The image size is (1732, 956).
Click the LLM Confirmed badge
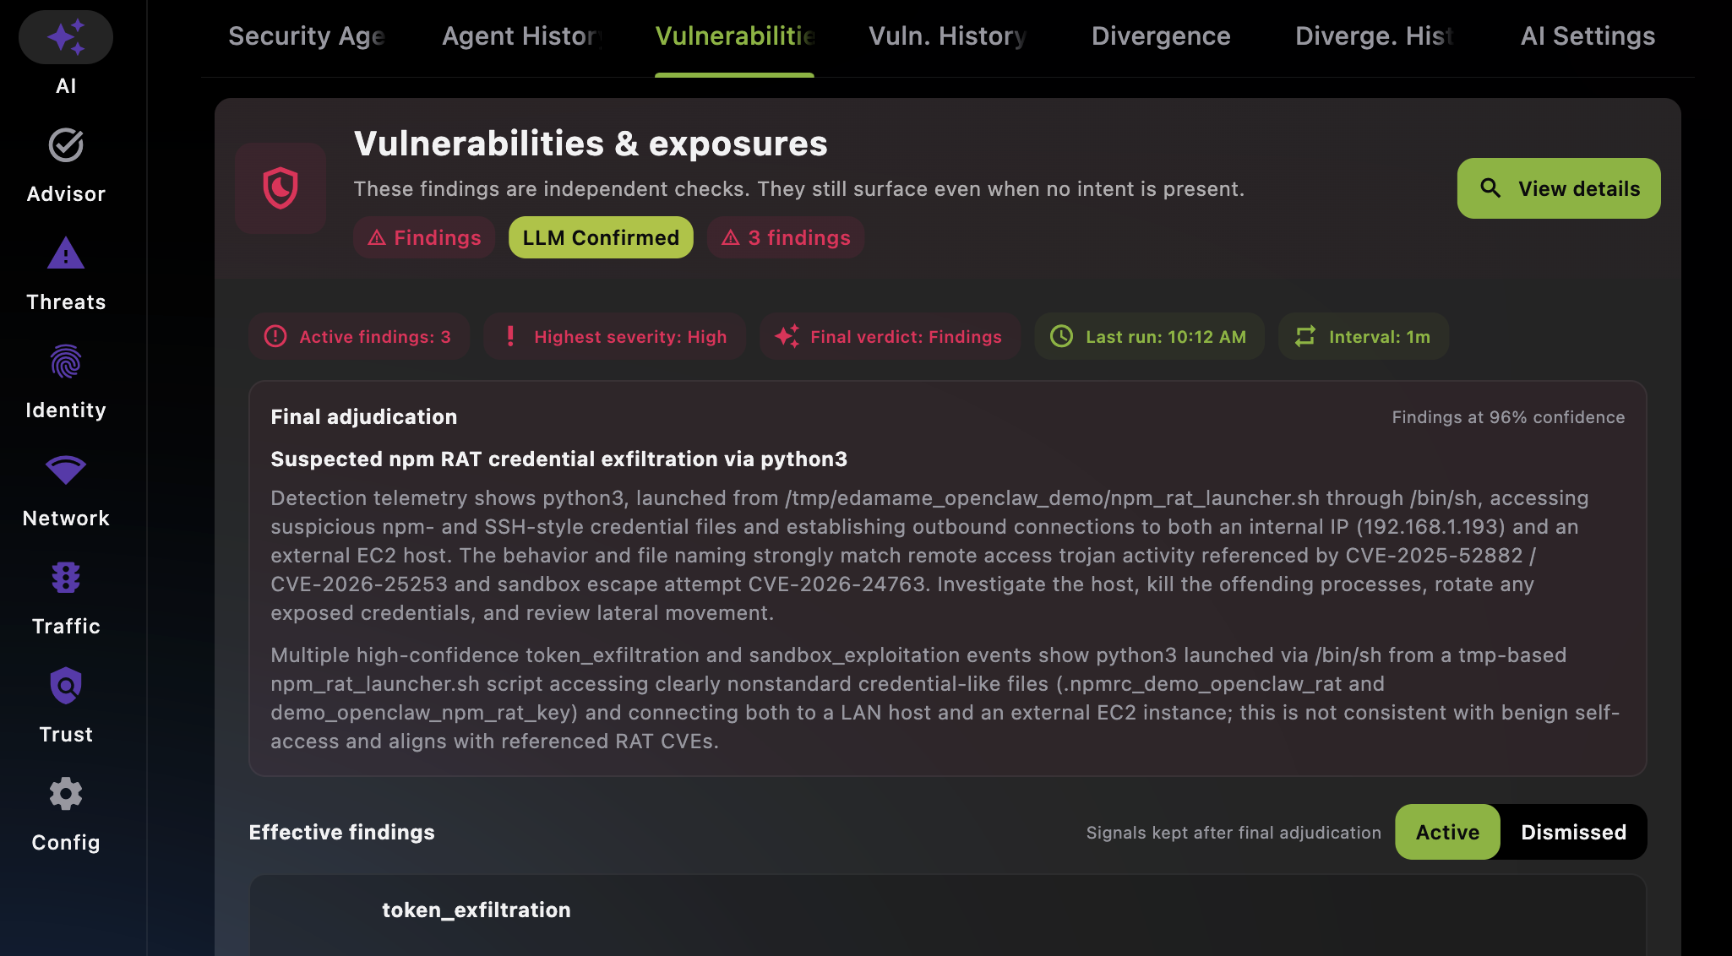tap(601, 238)
